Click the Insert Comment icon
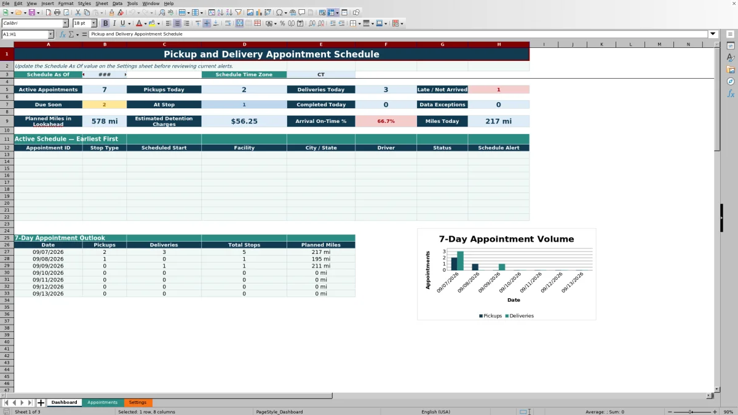The height and width of the screenshot is (415, 738). click(302, 12)
